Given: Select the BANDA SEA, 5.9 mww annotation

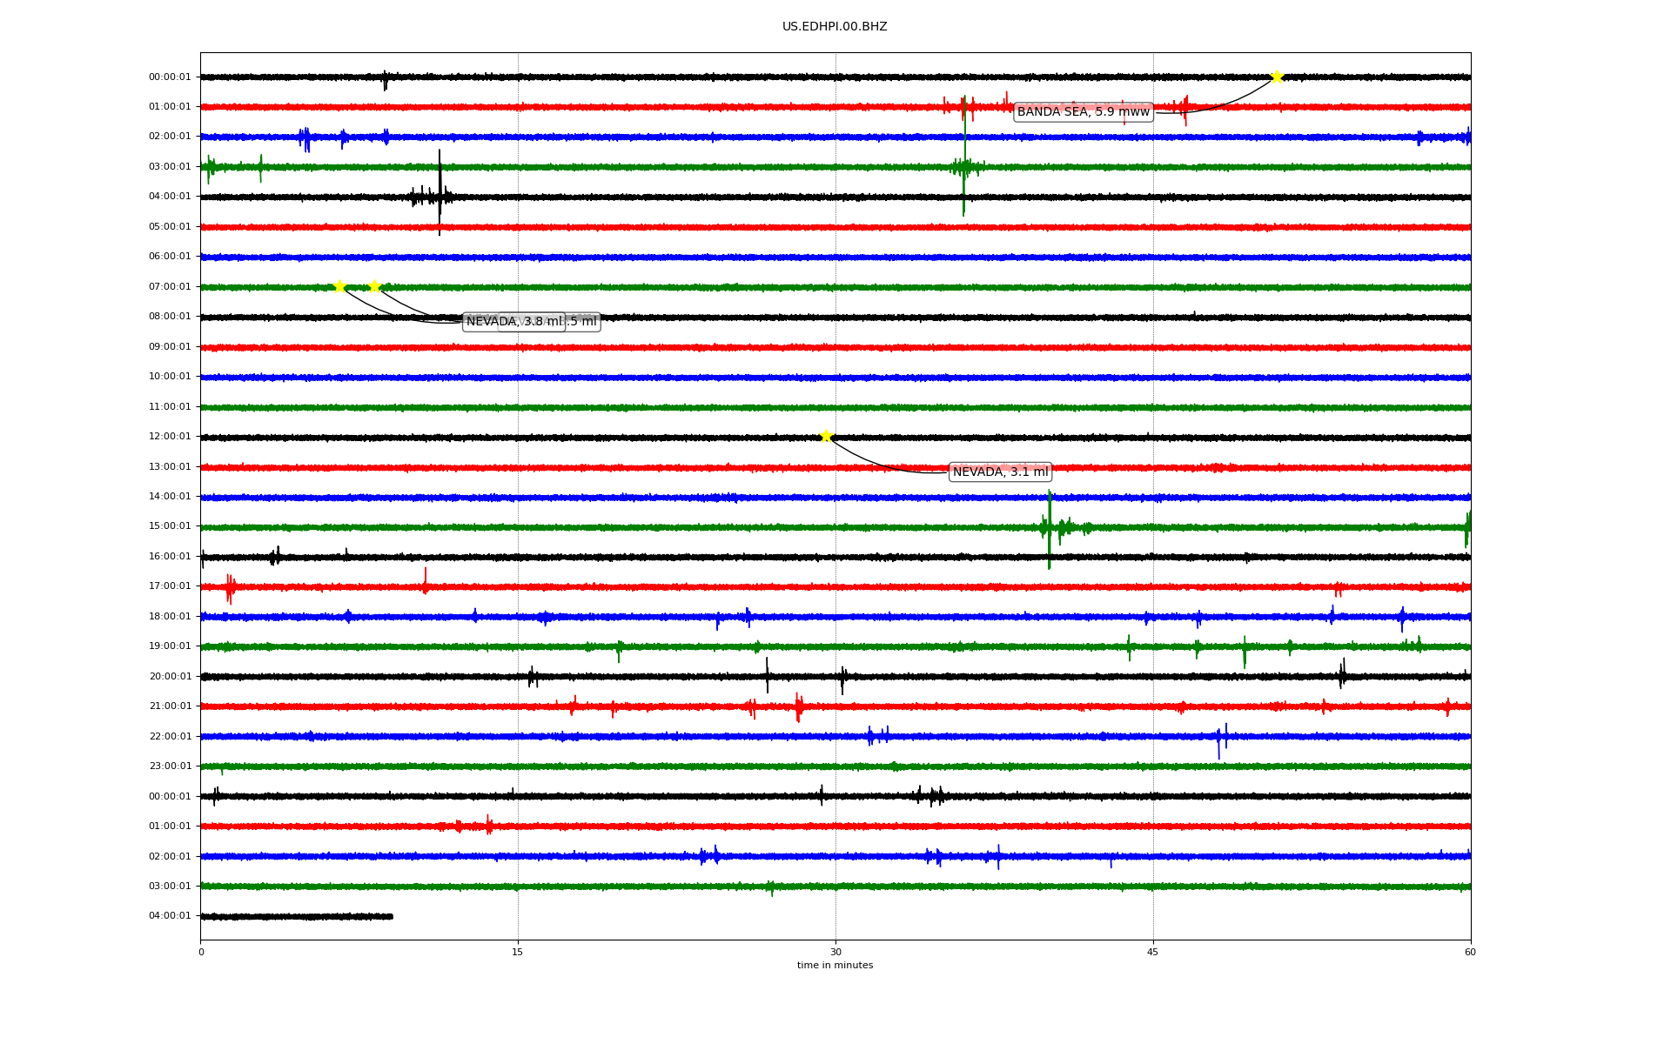Looking at the screenshot, I should 1084,111.
